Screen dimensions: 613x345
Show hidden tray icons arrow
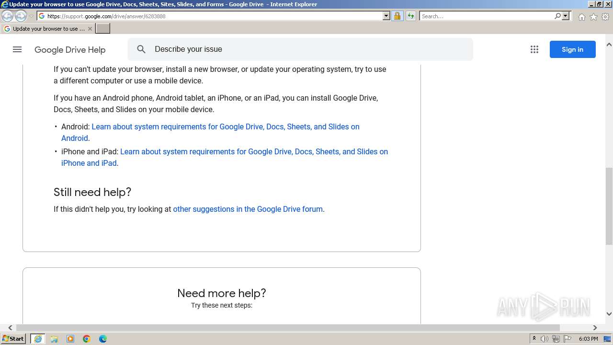[534, 339]
